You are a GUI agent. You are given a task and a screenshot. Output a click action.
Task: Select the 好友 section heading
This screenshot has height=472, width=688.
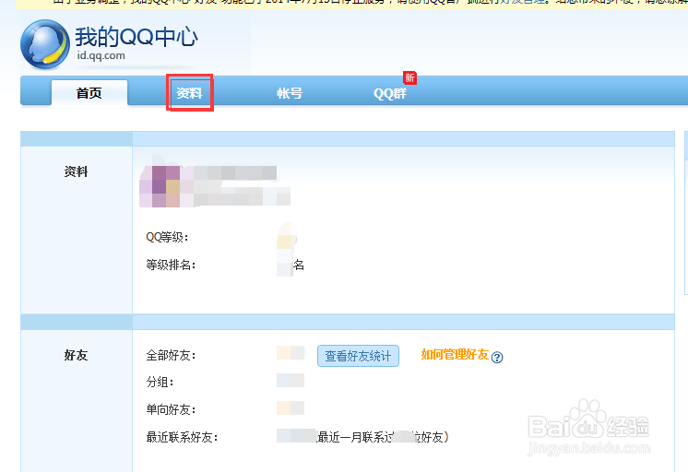coord(76,355)
